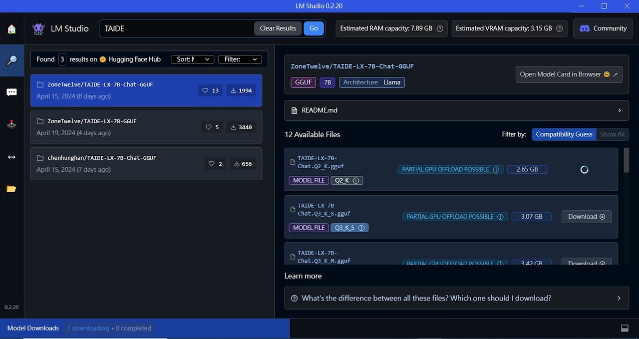Viewport: 639px width, 339px height.
Task: Click the GGUF tag badge
Action: (x=303, y=82)
